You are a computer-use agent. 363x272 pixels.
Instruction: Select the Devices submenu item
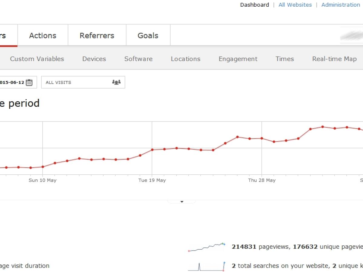tap(94, 59)
